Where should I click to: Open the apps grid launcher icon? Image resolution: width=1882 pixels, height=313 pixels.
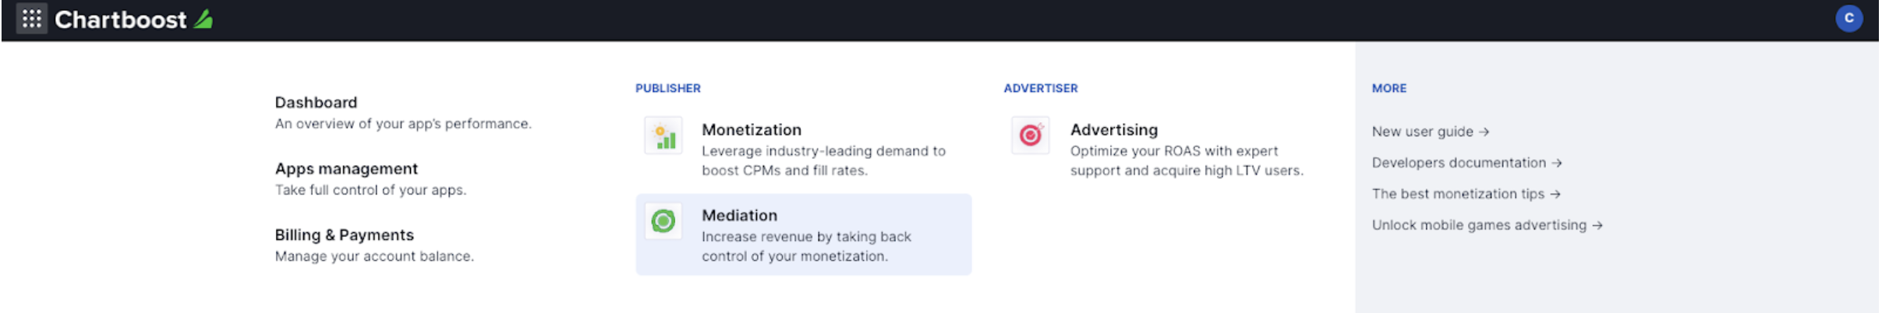click(31, 19)
